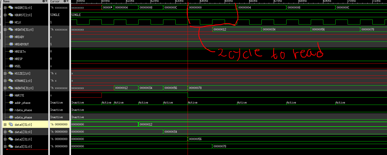Expand the HWDATA[31:0] bus signal
The height and width of the screenshot is (155, 387).
point(5,88)
